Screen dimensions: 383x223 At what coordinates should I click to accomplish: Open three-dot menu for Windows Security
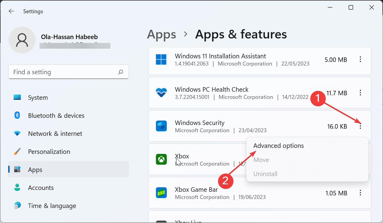[360, 127]
